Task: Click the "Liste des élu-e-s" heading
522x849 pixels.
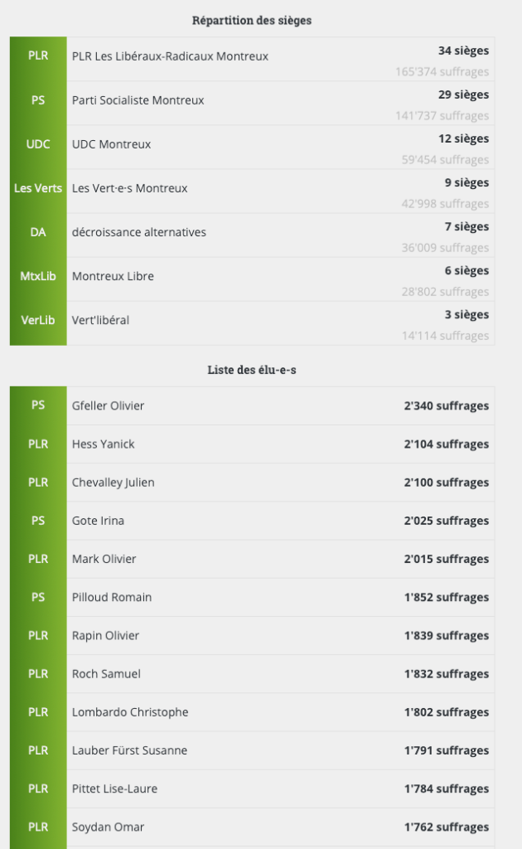Action: point(252,370)
